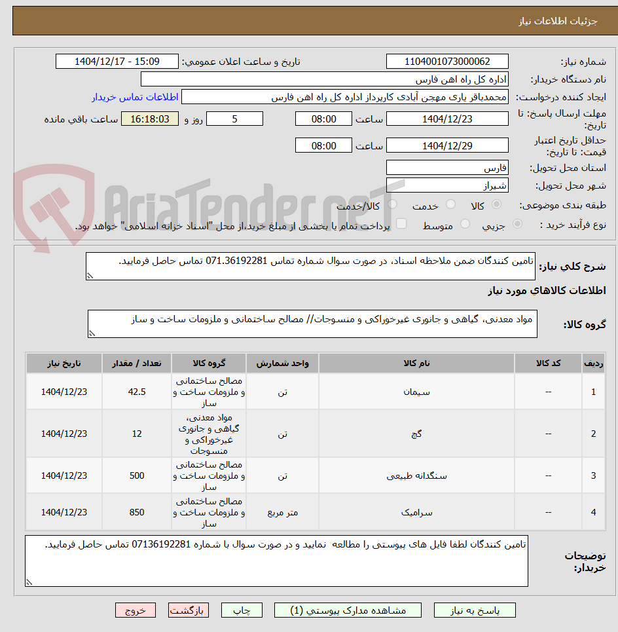Click the مواد معدنی group cell in گچ row
Image resolution: width=618 pixels, height=632 pixels.
209,434
